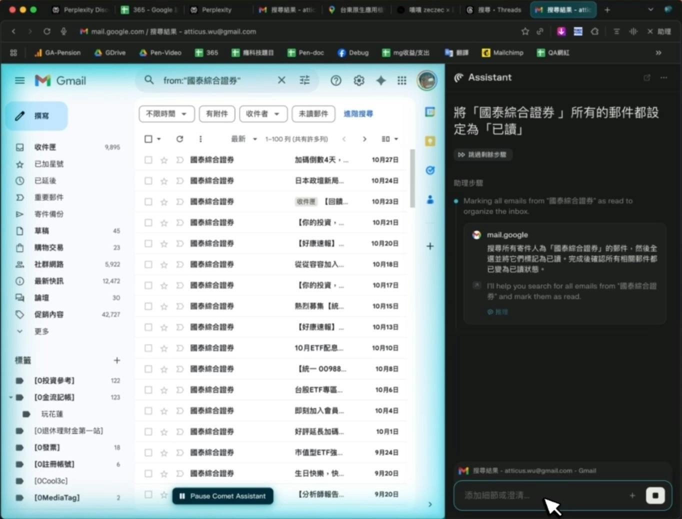Open Gmail settings gear icon
Viewport: 682px width, 519px height.
(x=358, y=80)
